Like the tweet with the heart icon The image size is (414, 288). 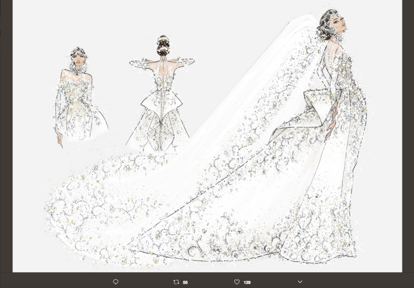point(237,282)
